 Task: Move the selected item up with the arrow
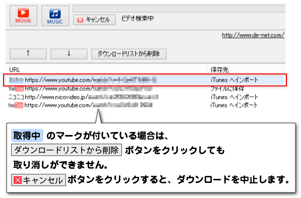click(x=28, y=54)
